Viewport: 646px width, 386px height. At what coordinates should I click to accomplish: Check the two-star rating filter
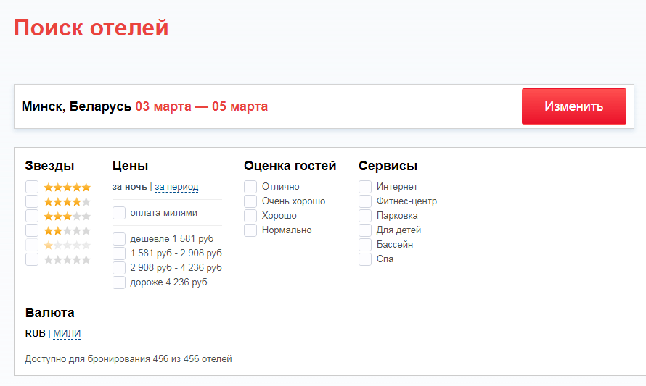coord(32,230)
